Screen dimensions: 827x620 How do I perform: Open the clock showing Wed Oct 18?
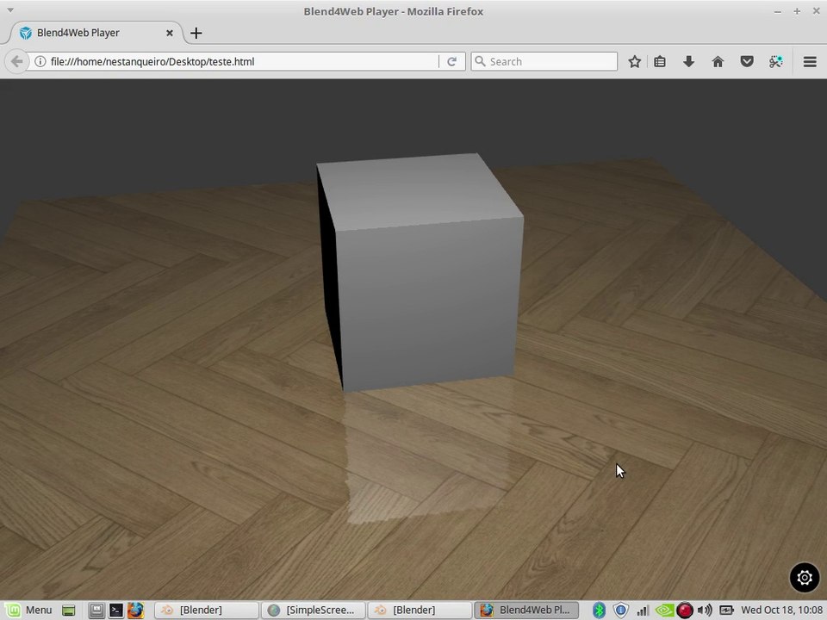pyautogui.click(x=782, y=610)
